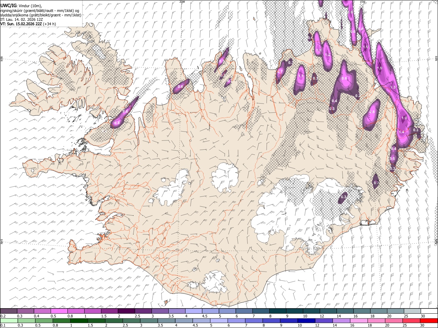Pick the red 30 swatch in the lower legend row
This screenshot has width=438, height=328.
429,320
